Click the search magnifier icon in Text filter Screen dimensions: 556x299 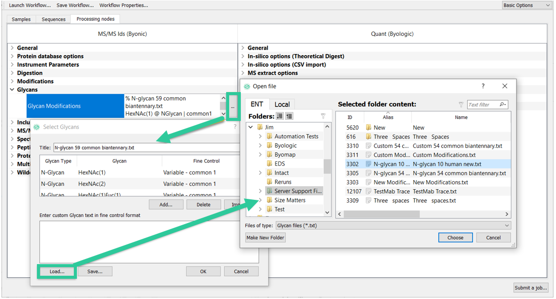point(502,104)
